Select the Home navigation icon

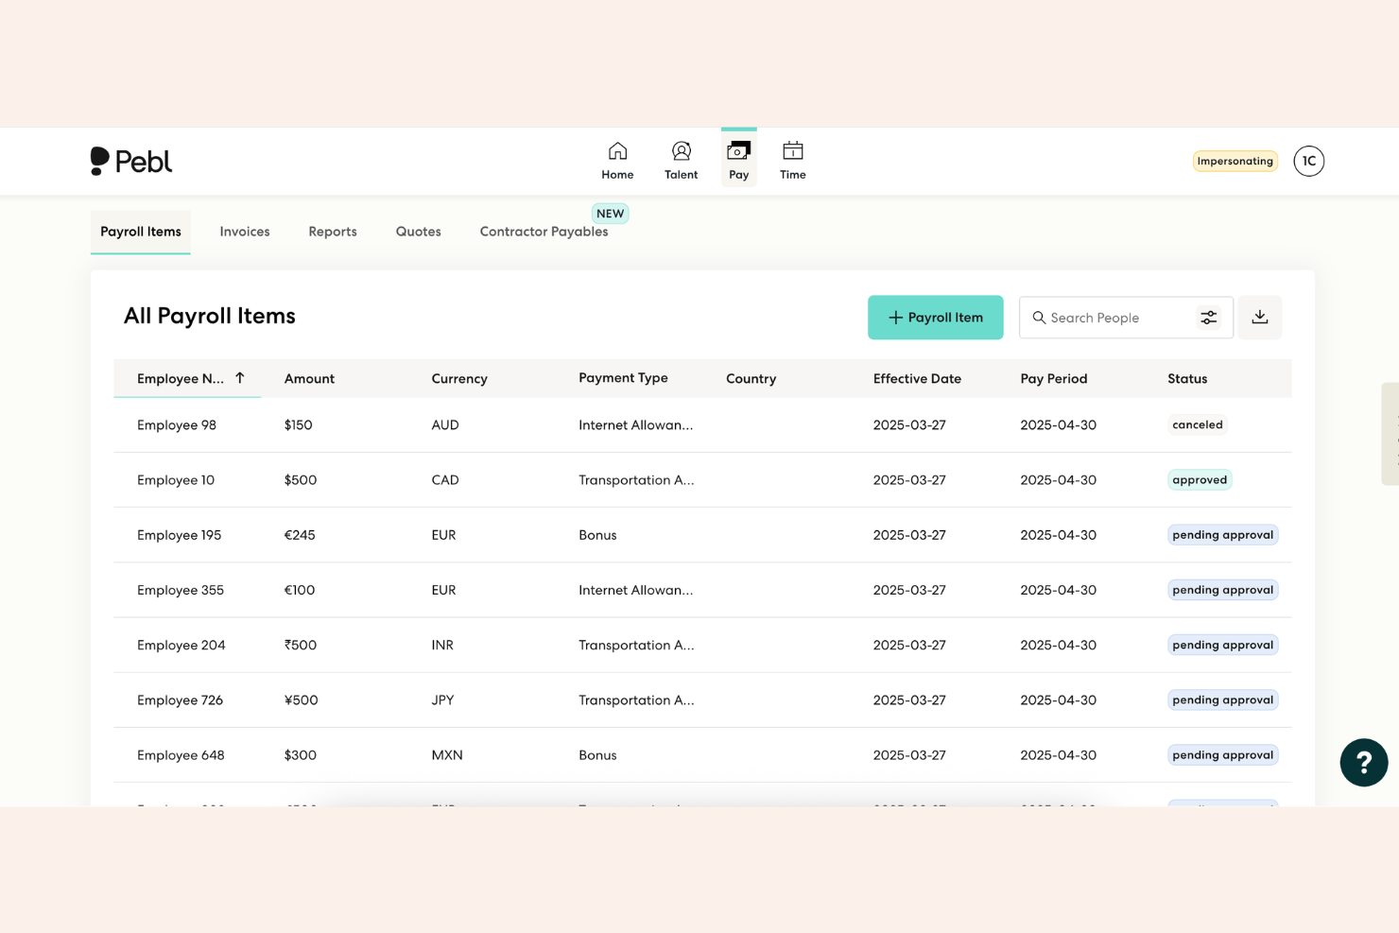[617, 150]
